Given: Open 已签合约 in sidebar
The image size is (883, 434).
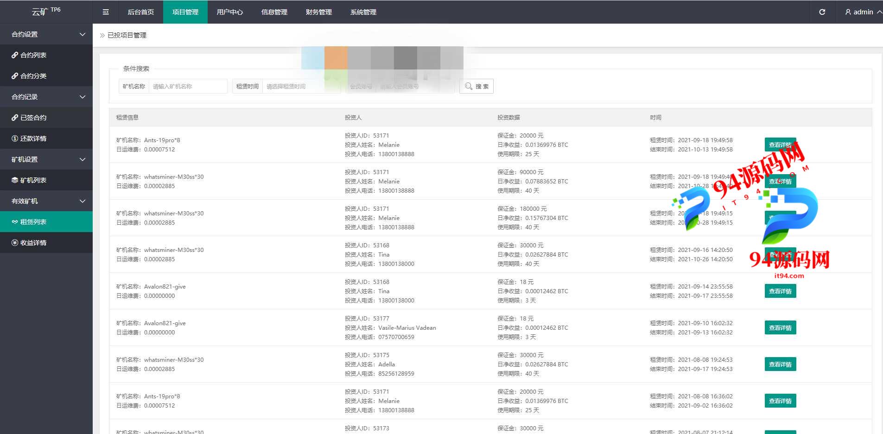Looking at the screenshot, I should pyautogui.click(x=46, y=118).
